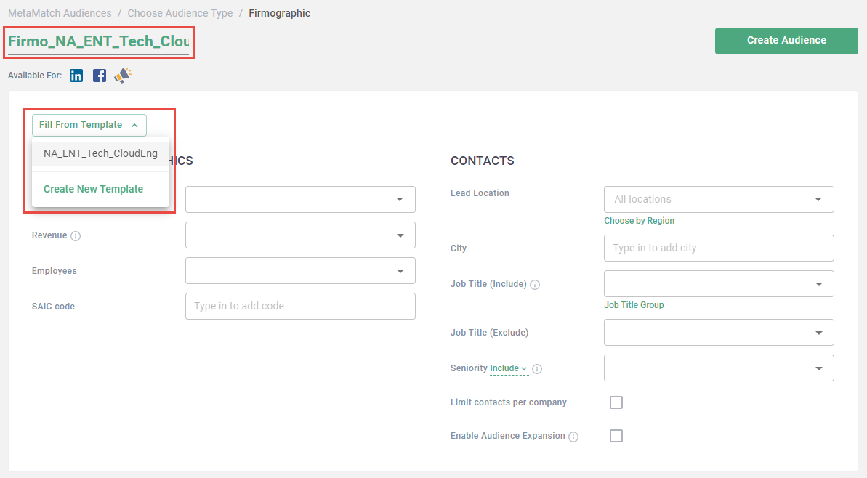Click the LinkedIn availability icon

point(76,76)
